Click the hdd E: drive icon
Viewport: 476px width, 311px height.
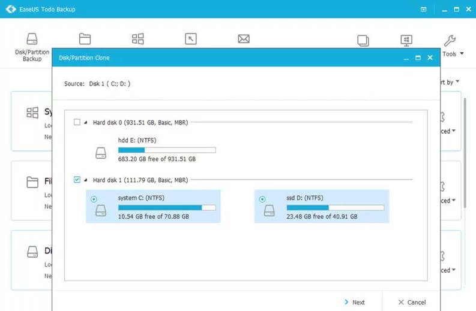tap(101, 153)
